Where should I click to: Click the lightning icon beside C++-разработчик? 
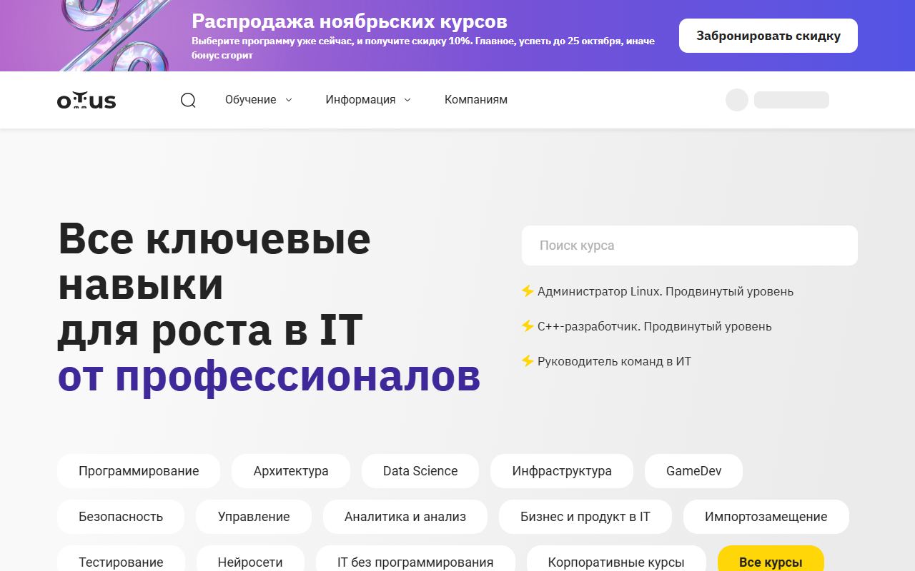coord(528,326)
